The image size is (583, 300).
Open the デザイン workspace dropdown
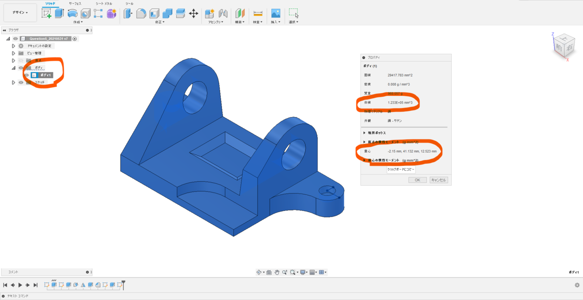click(20, 12)
